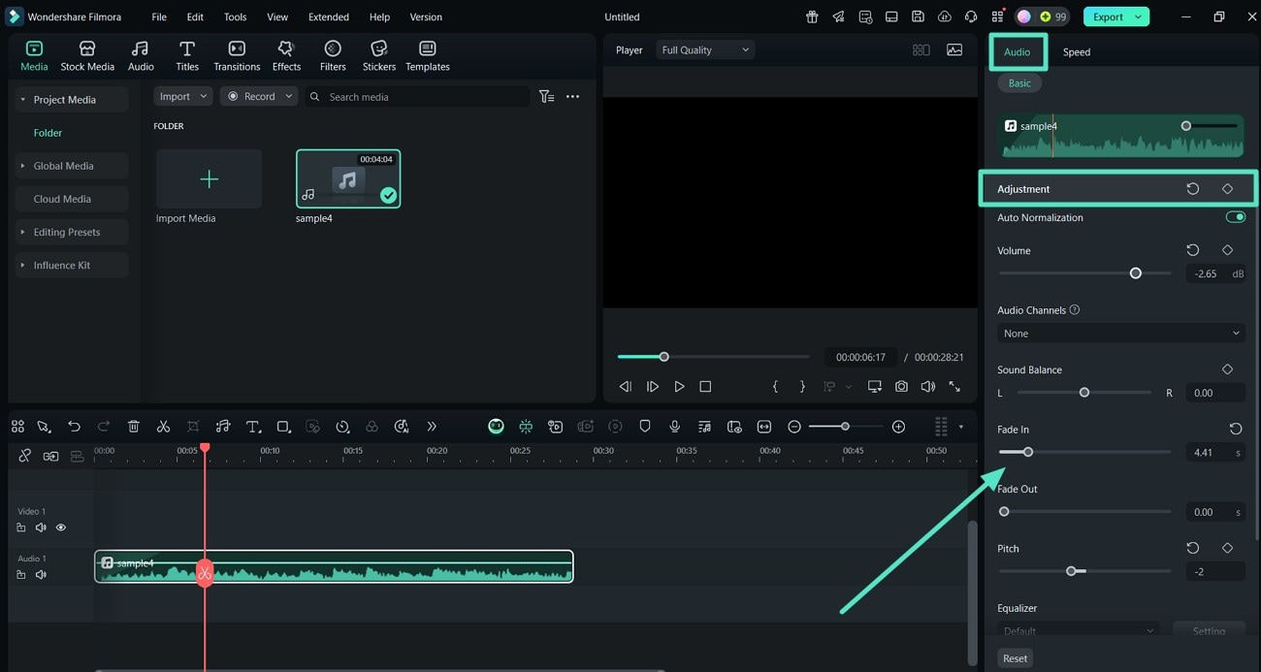Image resolution: width=1261 pixels, height=672 pixels.
Task: Adjust the Sound Balance slider
Action: [1084, 393]
